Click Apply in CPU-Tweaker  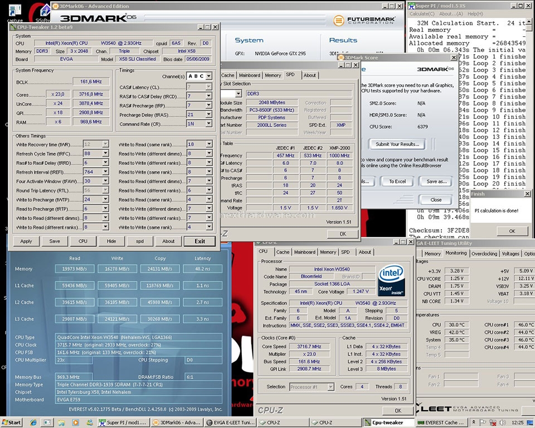click(x=26, y=241)
